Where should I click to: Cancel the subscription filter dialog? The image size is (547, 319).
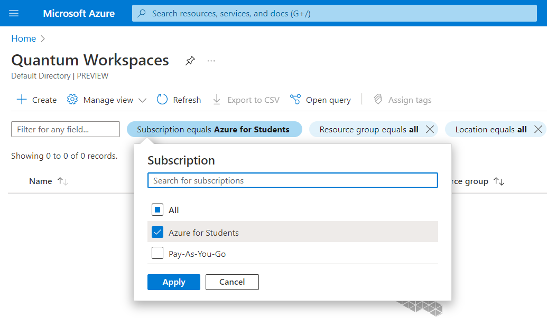click(x=232, y=282)
